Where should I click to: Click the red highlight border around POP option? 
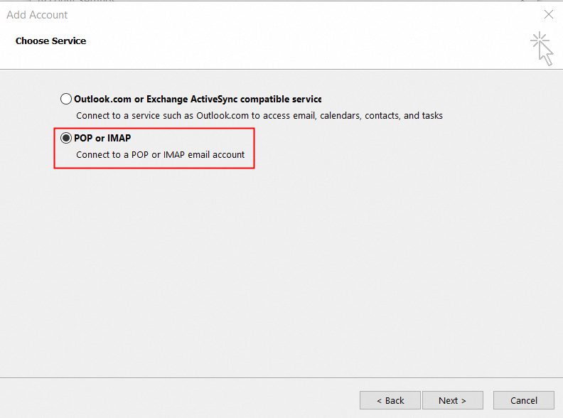click(x=254, y=149)
